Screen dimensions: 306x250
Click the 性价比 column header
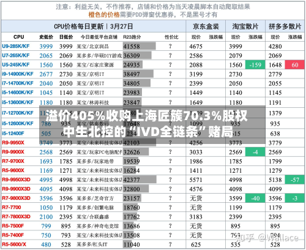pyautogui.click(x=171, y=37)
